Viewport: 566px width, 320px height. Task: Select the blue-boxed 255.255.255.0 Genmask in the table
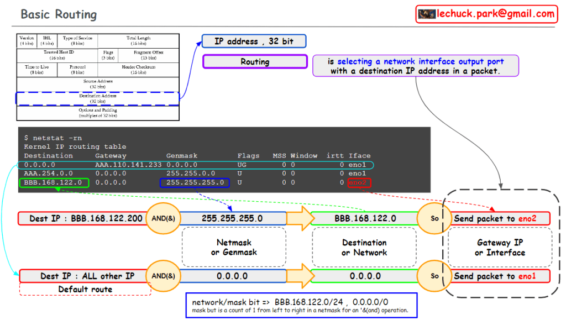pyautogui.click(x=193, y=182)
